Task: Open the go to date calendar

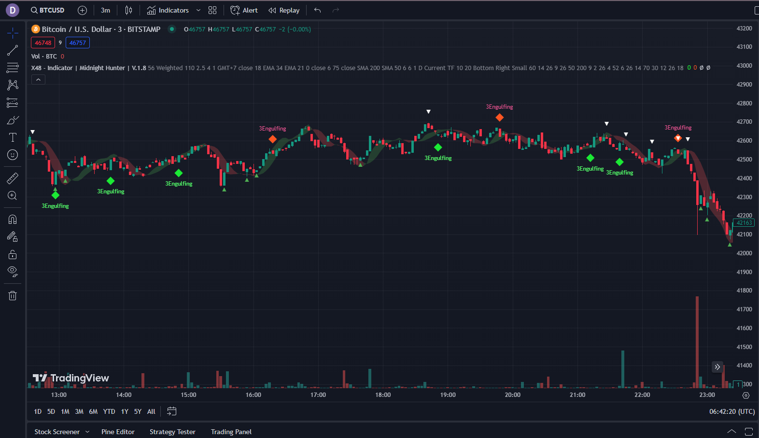Action: 172,411
